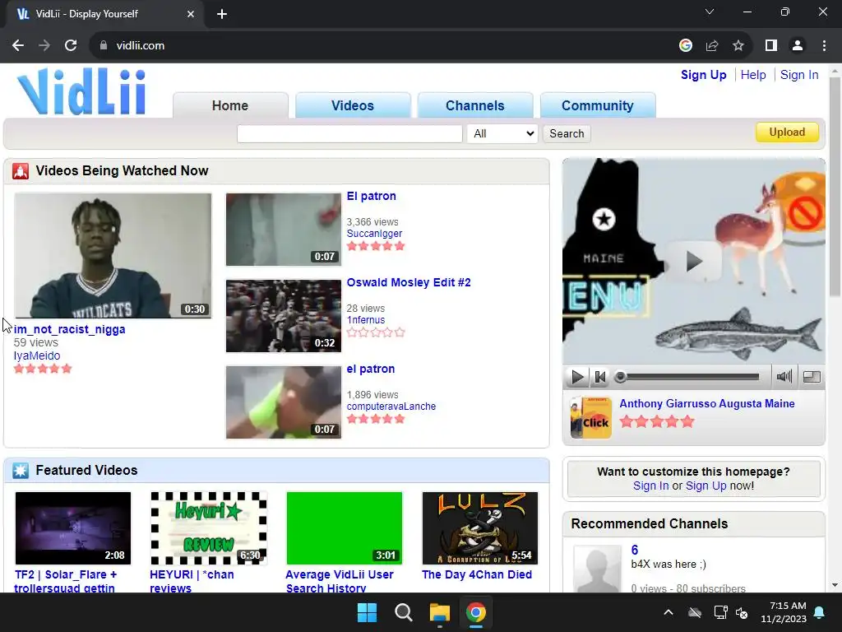Image resolution: width=842 pixels, height=632 pixels.
Task: Open the El patron 3,366 views title
Action: pos(371,196)
